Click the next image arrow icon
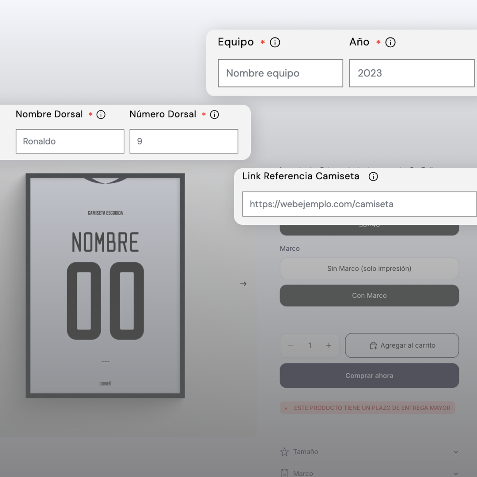This screenshot has height=477, width=477. [243, 284]
